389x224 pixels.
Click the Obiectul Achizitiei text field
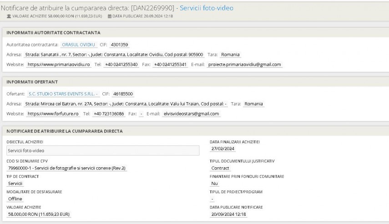pyautogui.click(x=104, y=150)
